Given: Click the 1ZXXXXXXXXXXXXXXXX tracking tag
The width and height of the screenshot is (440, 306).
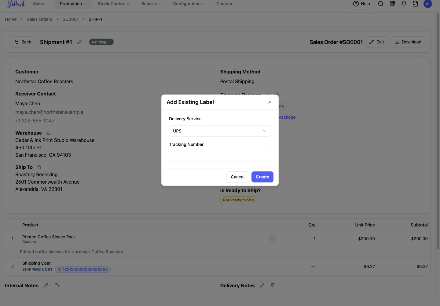Looking at the screenshot, I should [83, 270].
